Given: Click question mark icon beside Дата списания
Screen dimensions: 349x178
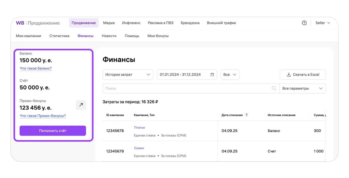Looking at the screenshot, I should coord(246,115).
